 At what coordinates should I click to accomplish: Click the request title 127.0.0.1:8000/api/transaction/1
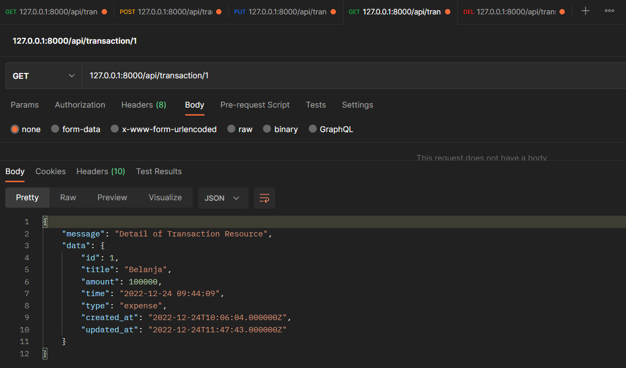point(75,41)
